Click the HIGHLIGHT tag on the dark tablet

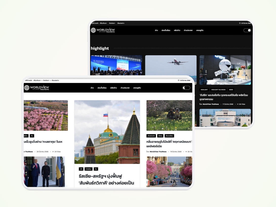(x=204, y=90)
